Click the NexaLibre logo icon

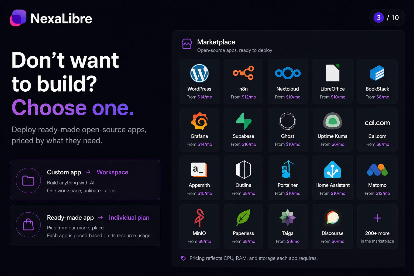click(18, 18)
